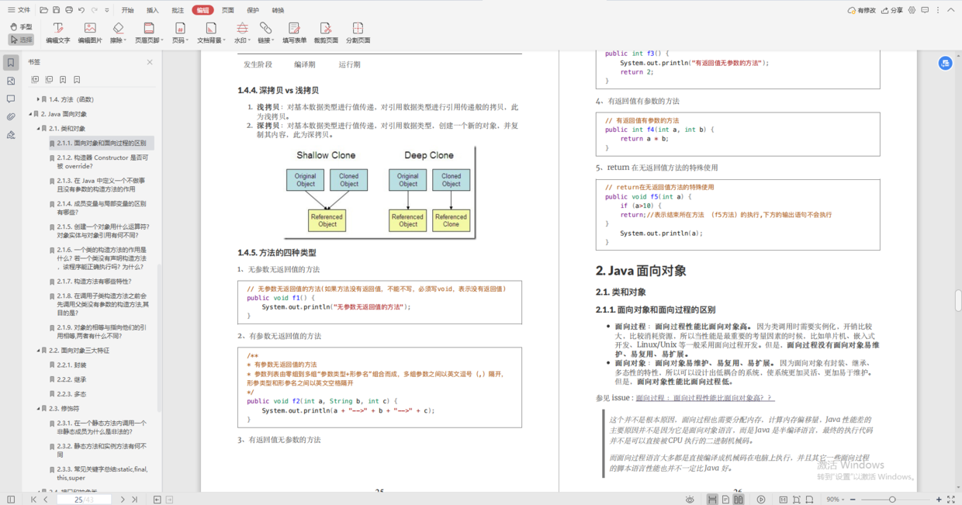This screenshot has height=505, width=962.
Task: Click the 有修改 cloud sync status button
Action: tap(862, 10)
